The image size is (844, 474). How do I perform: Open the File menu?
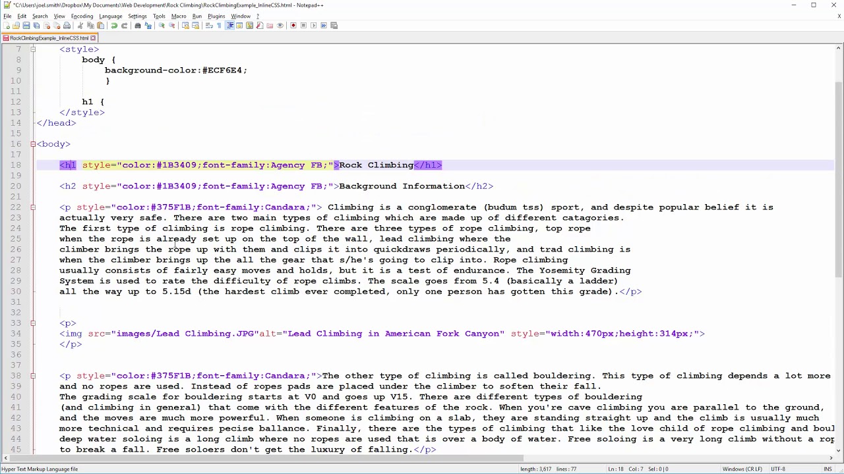(x=7, y=16)
